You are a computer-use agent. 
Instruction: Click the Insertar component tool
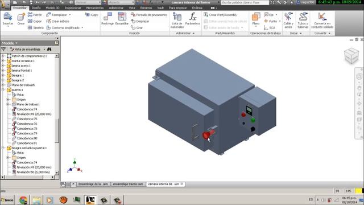point(7,19)
